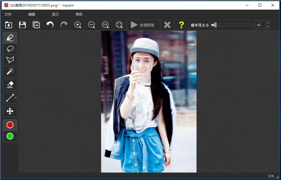Viewport: 281px width, 180px height.
Task: Click the Zoom to 1:1 icon
Action: pos(105,25)
